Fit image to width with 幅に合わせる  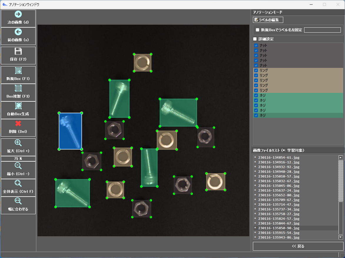(x=18, y=205)
